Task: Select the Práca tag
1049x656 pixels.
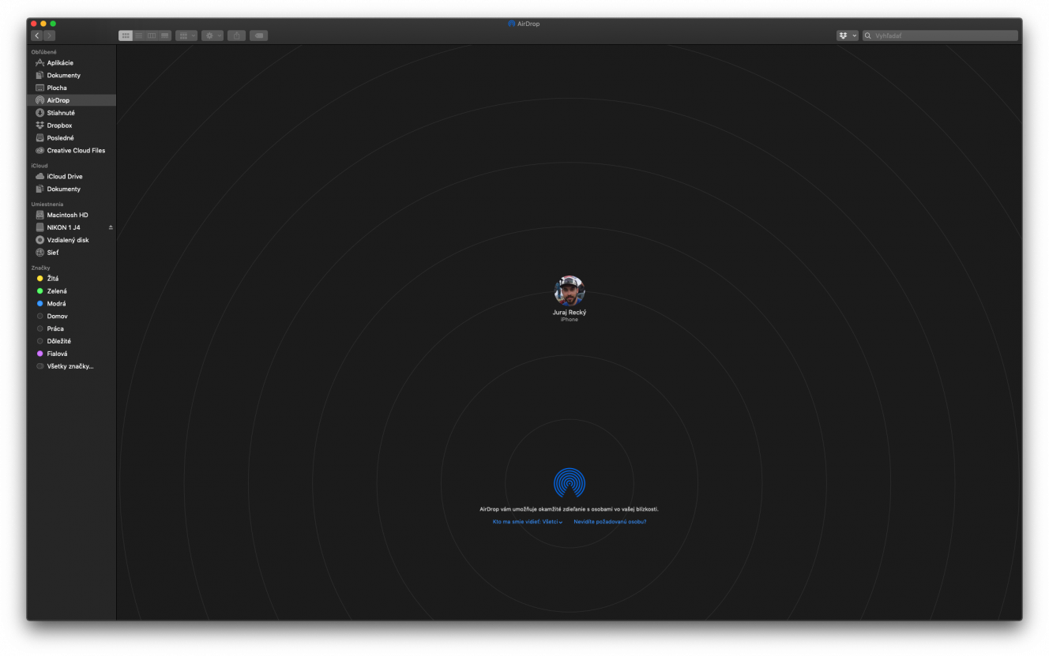Action: coord(72,328)
